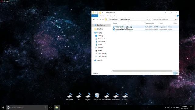Open the File tab

coord(95,16)
